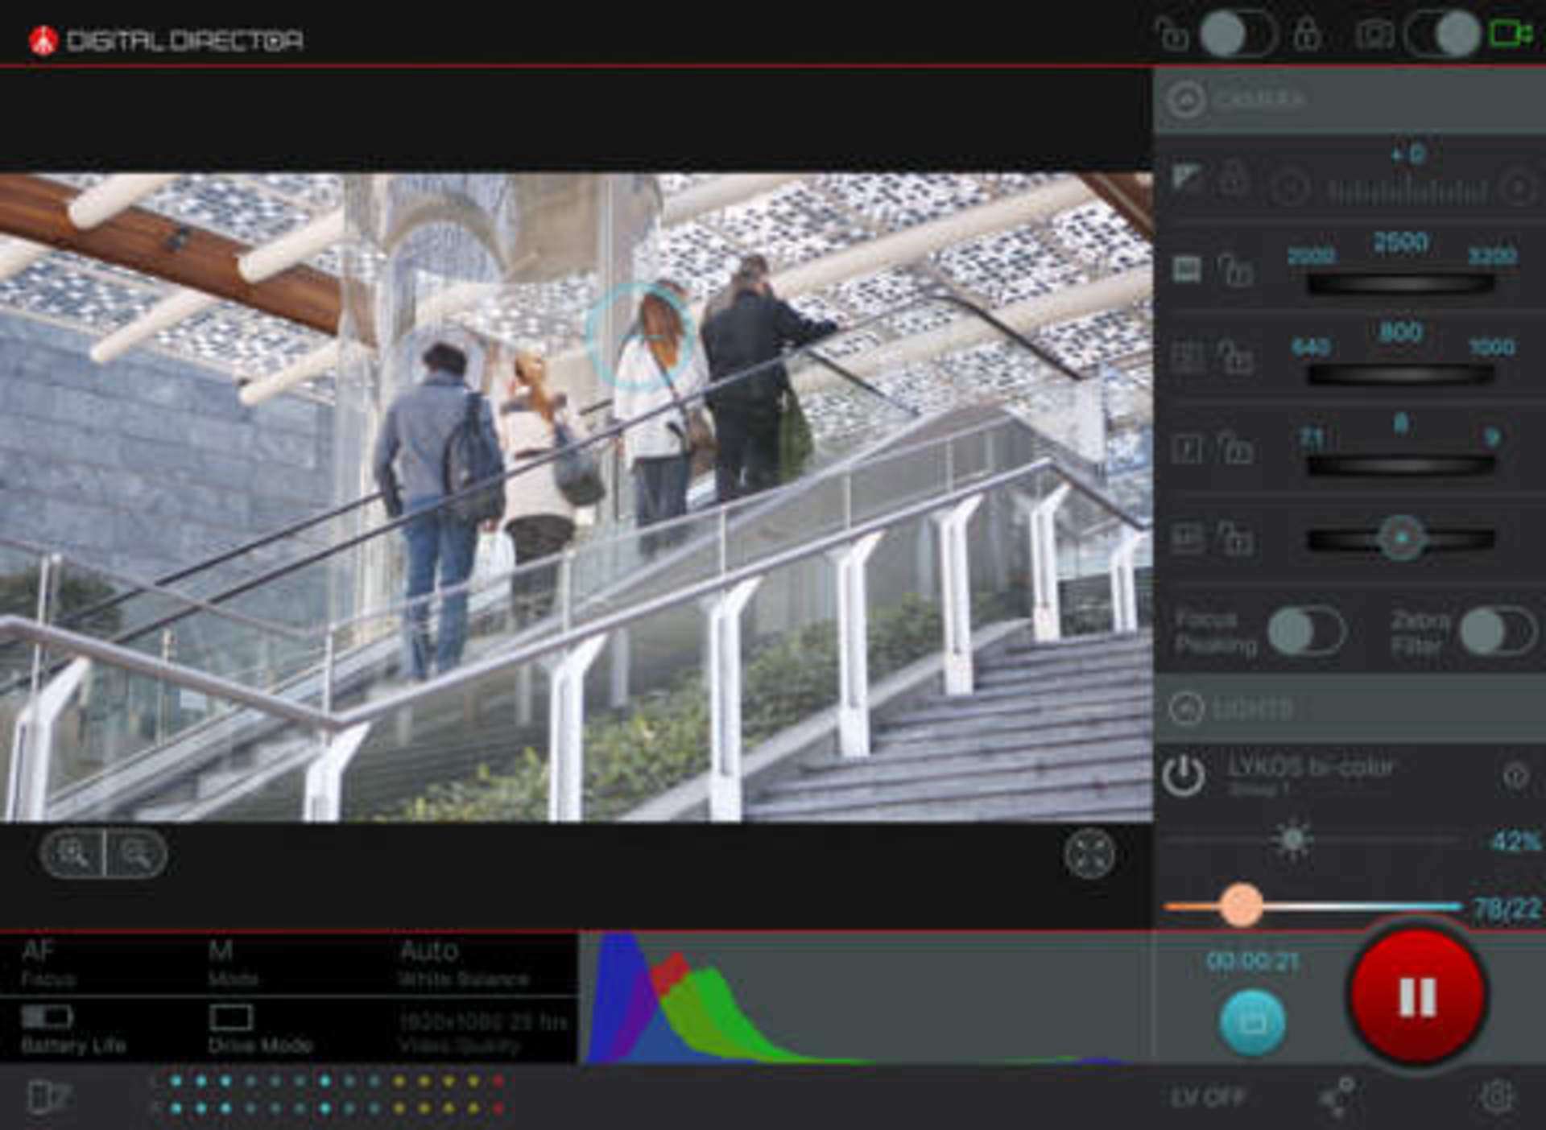Image resolution: width=1546 pixels, height=1130 pixels.
Task: Toggle the Zebra Filter switch
Action: click(1497, 632)
